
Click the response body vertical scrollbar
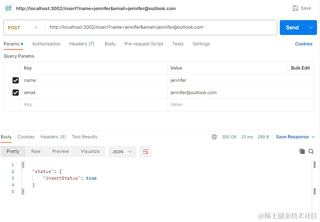(x=314, y=178)
